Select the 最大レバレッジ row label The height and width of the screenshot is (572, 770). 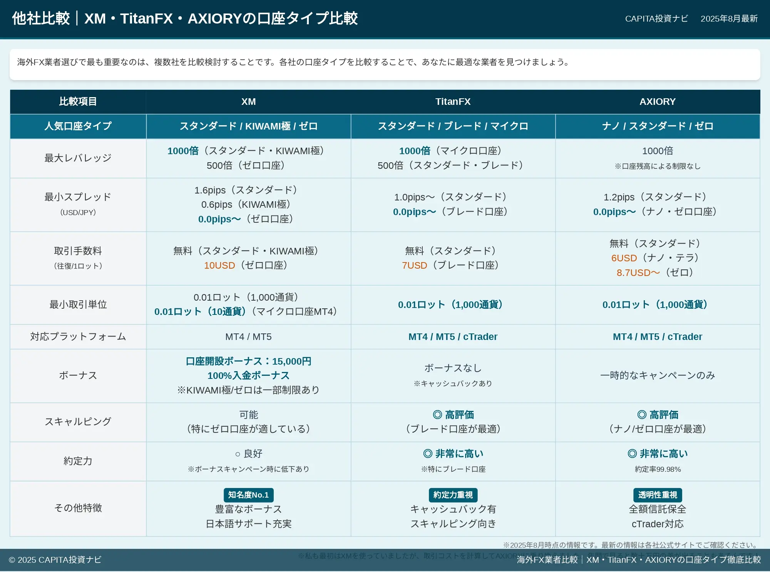click(78, 158)
